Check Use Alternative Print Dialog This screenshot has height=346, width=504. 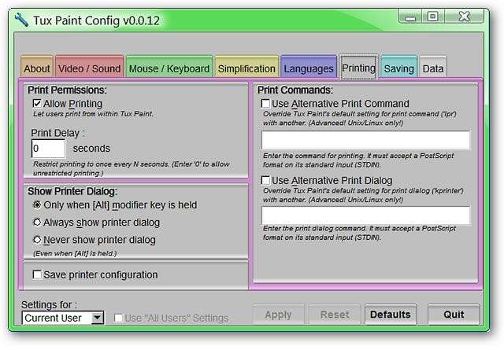pyautogui.click(x=265, y=180)
